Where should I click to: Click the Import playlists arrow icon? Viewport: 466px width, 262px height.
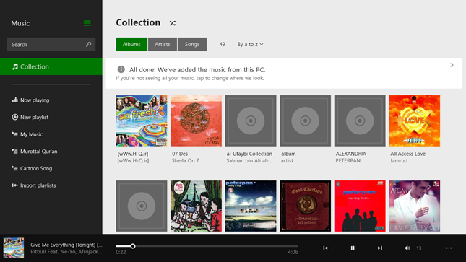point(15,185)
